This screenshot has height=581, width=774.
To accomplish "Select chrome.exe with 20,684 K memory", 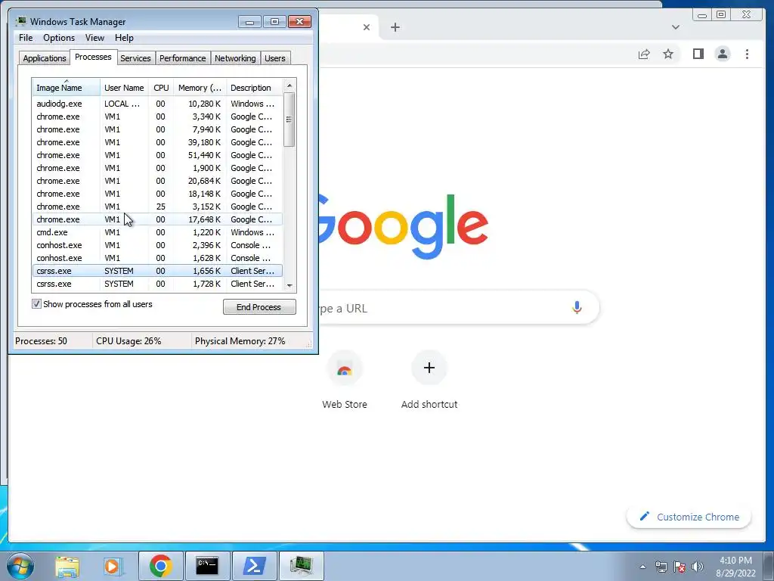I will pos(157,181).
